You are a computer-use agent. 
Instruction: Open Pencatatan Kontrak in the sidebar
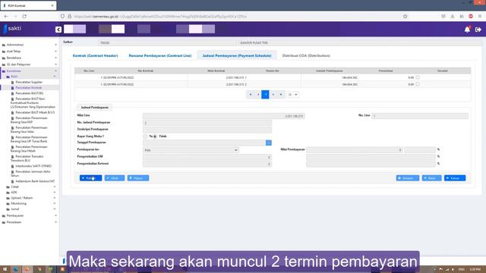[29, 88]
